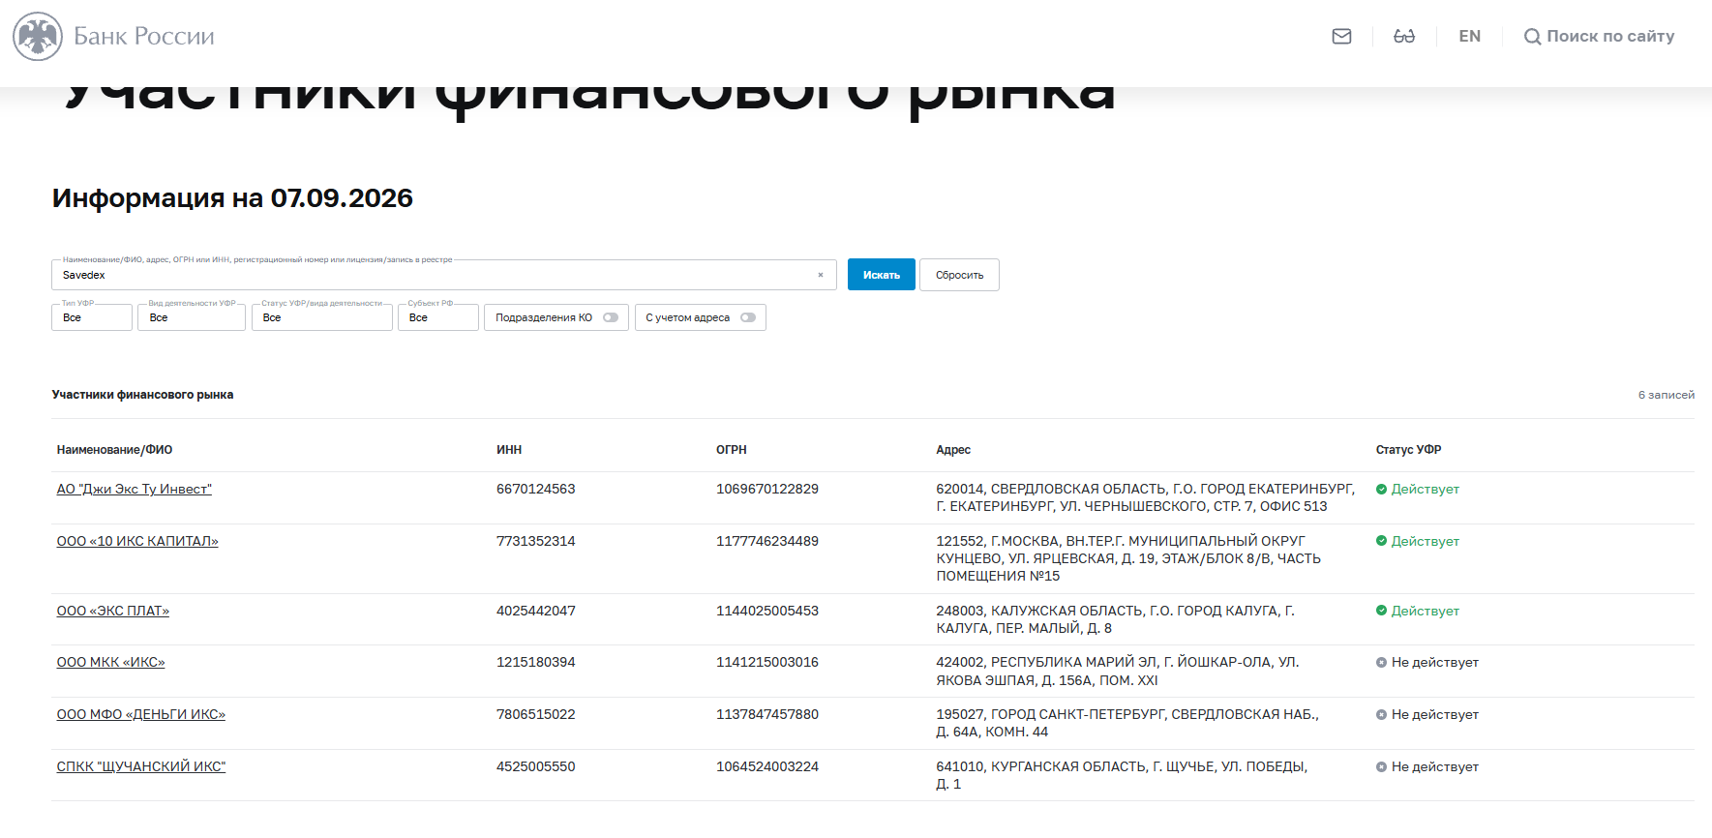The image size is (1712, 838).
Task: Click the Наименование/ФИО column header
Action: (x=115, y=450)
